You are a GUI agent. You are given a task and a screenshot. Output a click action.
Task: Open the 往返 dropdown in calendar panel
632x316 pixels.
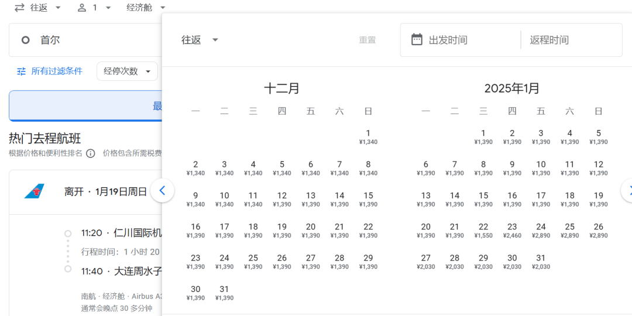point(200,40)
